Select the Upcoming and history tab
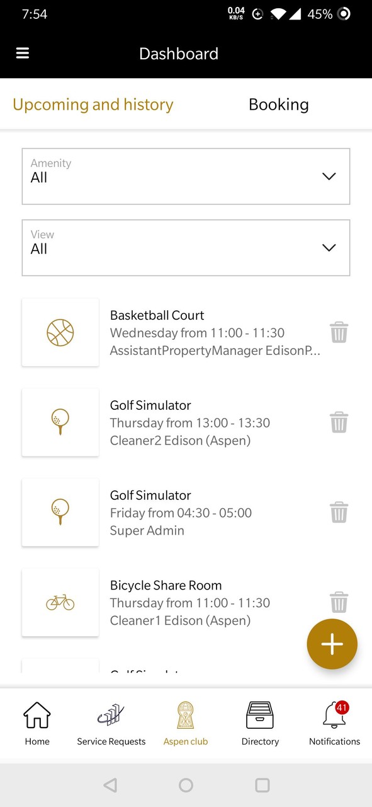372x807 pixels. point(93,104)
